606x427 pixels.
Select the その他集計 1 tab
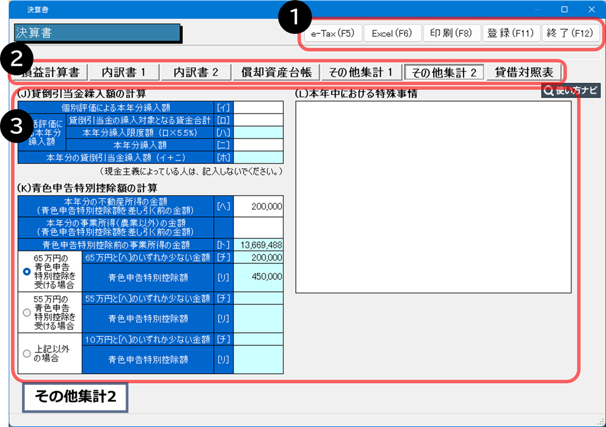point(361,73)
